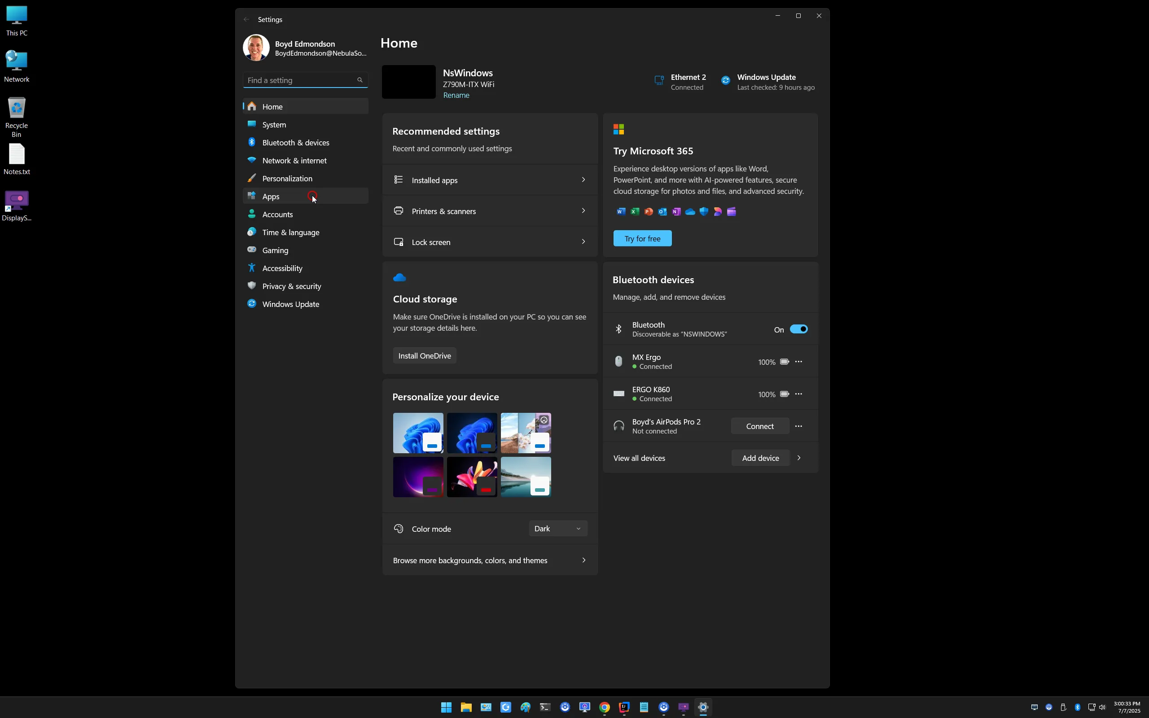The image size is (1149, 718).
Task: Select the lake landscape theme thumbnail
Action: tap(526, 477)
